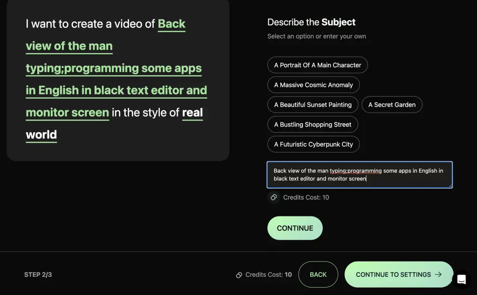Proceed with CONTINUE TO SETTINGS button
477x295 pixels.
pos(399,275)
